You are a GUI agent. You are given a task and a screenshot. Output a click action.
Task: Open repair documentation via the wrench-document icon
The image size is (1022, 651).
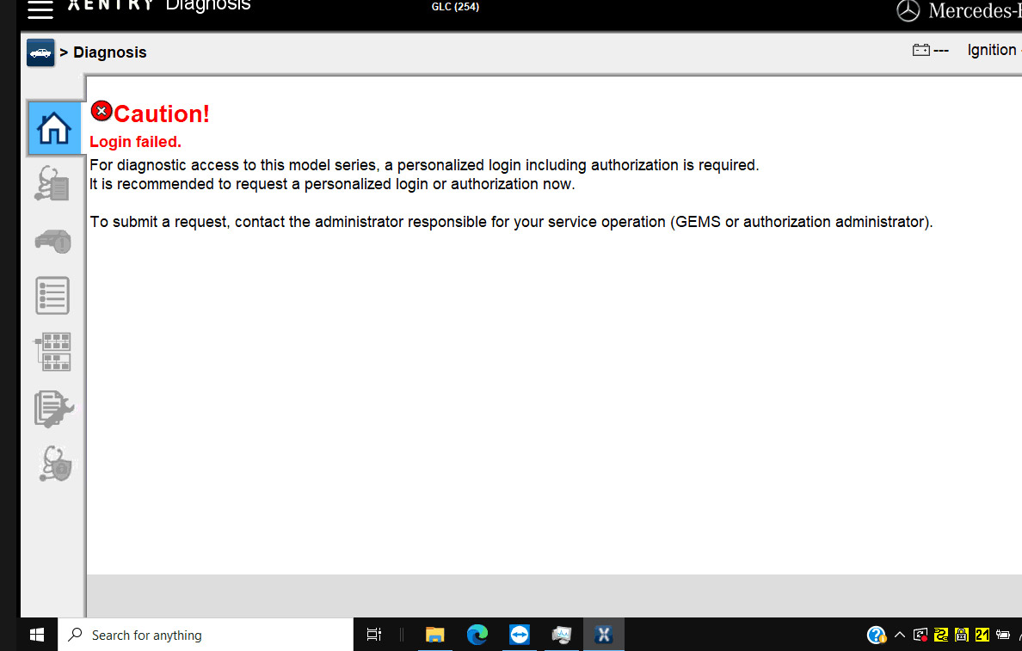52,409
